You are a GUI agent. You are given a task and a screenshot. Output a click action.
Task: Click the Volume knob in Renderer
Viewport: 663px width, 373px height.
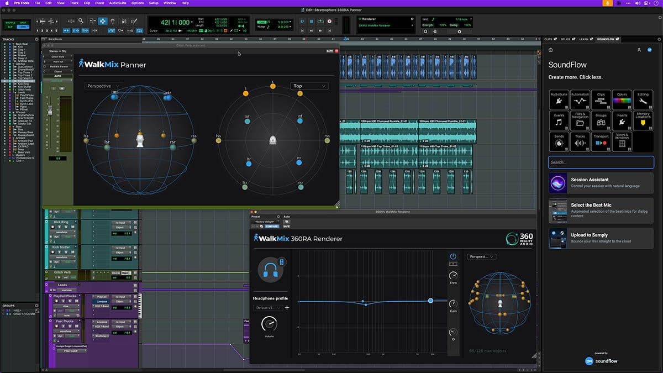269,324
